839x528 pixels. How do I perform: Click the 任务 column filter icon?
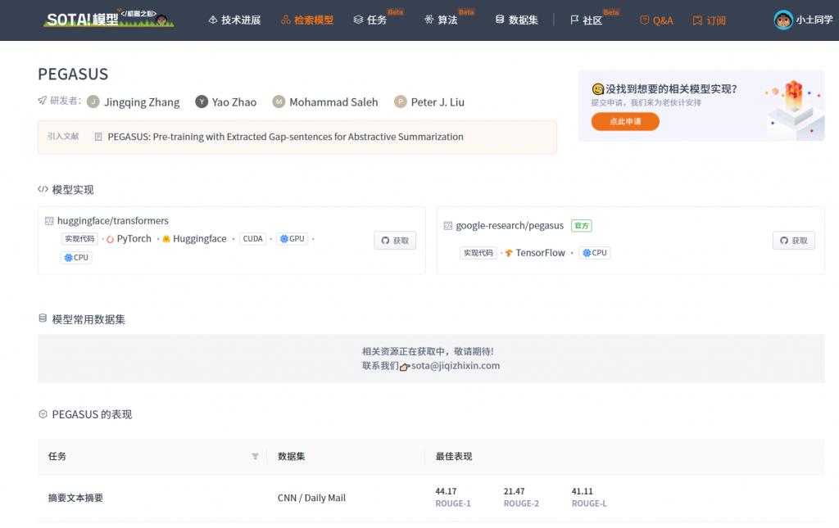[x=256, y=457]
